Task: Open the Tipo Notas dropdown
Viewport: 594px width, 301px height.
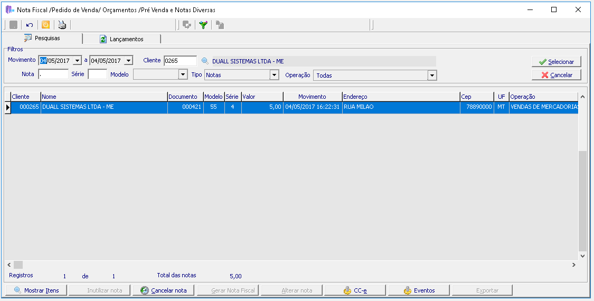Action: pyautogui.click(x=274, y=75)
